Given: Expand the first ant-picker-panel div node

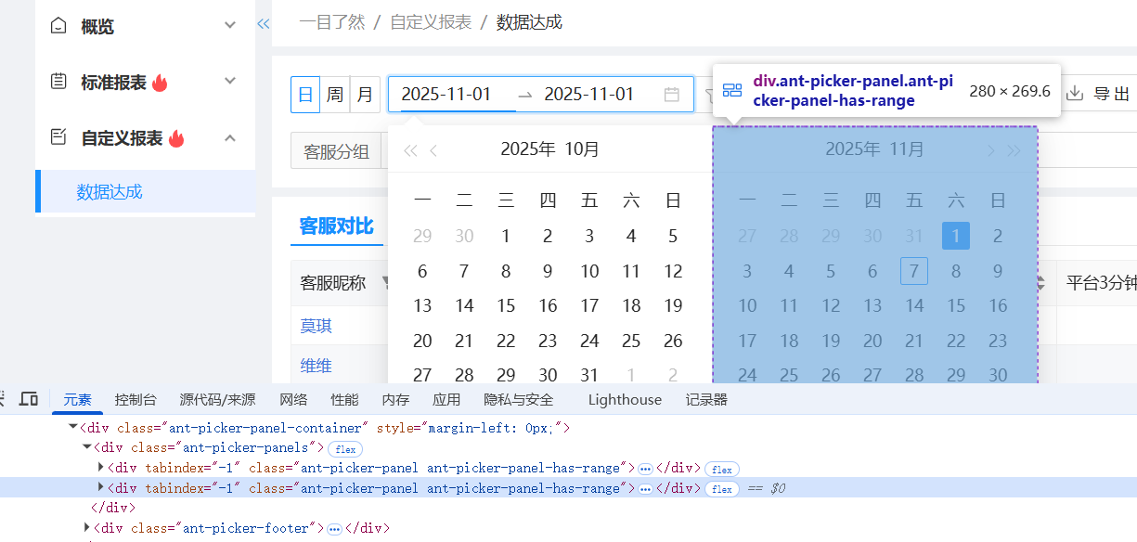Looking at the screenshot, I should [101, 468].
